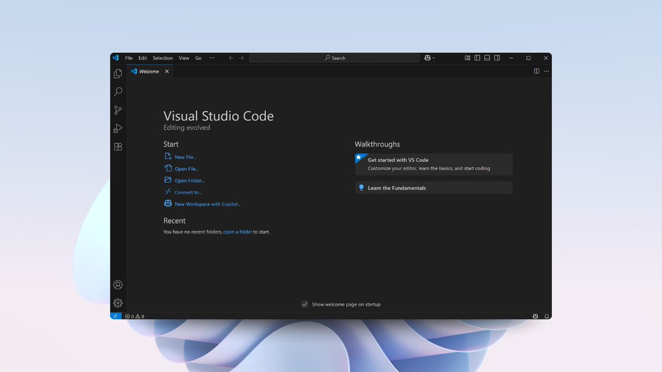Go forward with the right arrow

pos(241,58)
